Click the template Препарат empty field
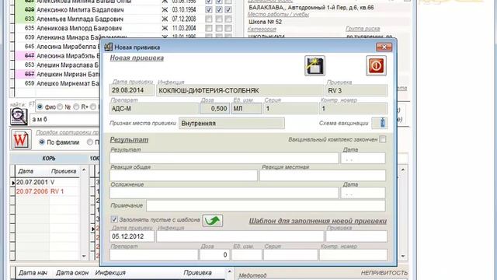The width and height of the screenshot is (497, 280). tap(154, 254)
